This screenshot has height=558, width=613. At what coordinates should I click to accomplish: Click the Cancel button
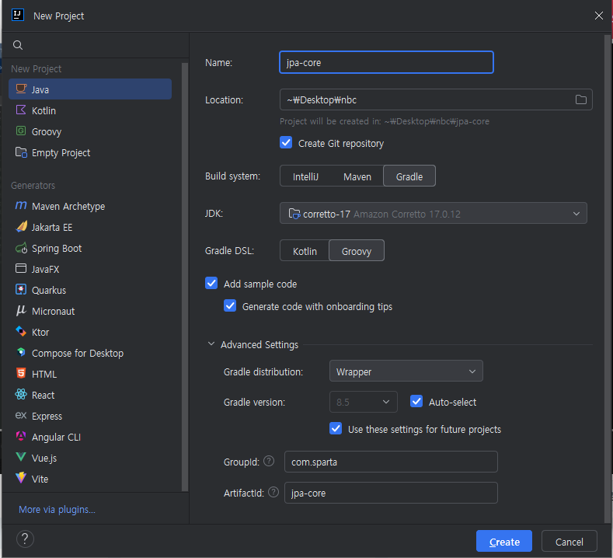[569, 541]
